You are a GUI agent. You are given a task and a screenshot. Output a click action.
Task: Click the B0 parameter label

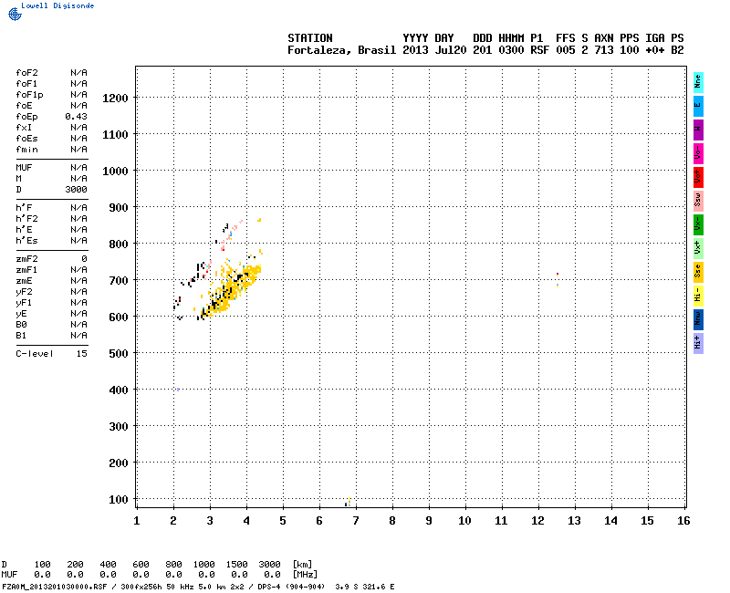pyautogui.click(x=21, y=325)
